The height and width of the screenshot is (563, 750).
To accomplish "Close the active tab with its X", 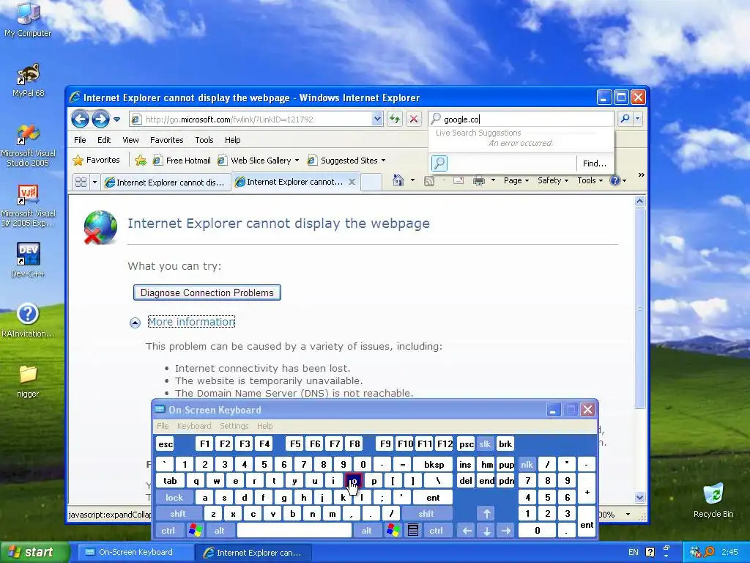I will (352, 182).
